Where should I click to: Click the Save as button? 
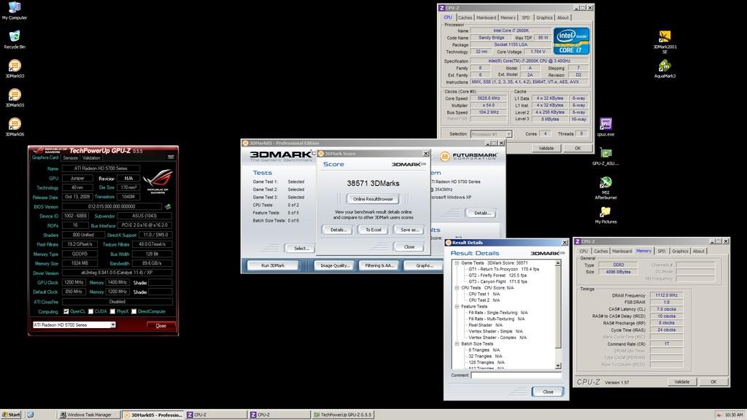tap(409, 230)
